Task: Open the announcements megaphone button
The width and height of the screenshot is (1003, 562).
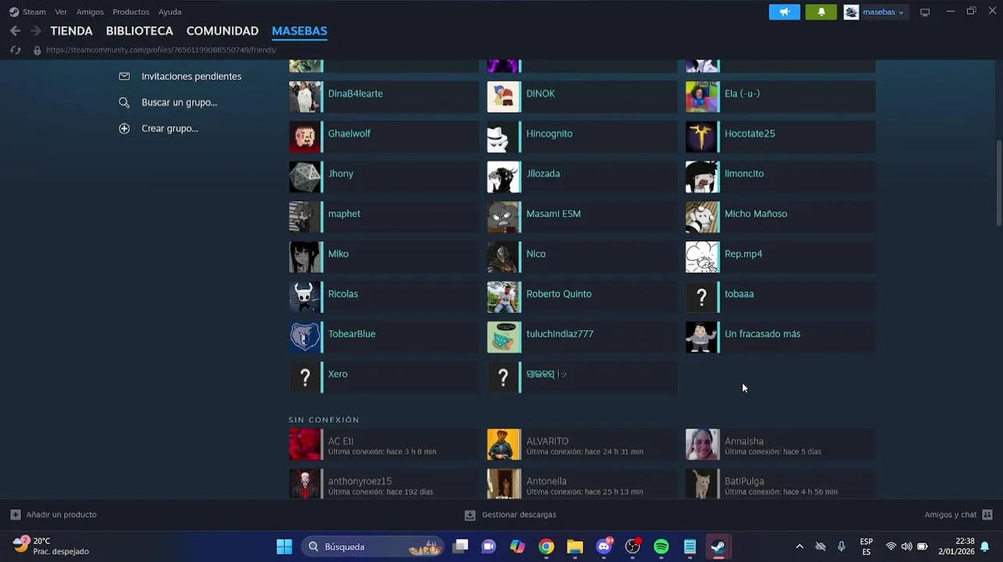Action: click(x=784, y=12)
